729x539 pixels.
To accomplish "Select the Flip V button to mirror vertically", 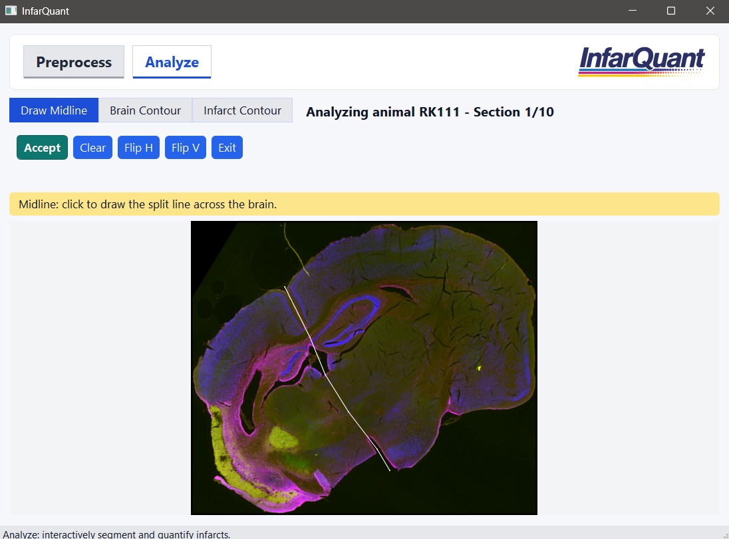I will (185, 147).
